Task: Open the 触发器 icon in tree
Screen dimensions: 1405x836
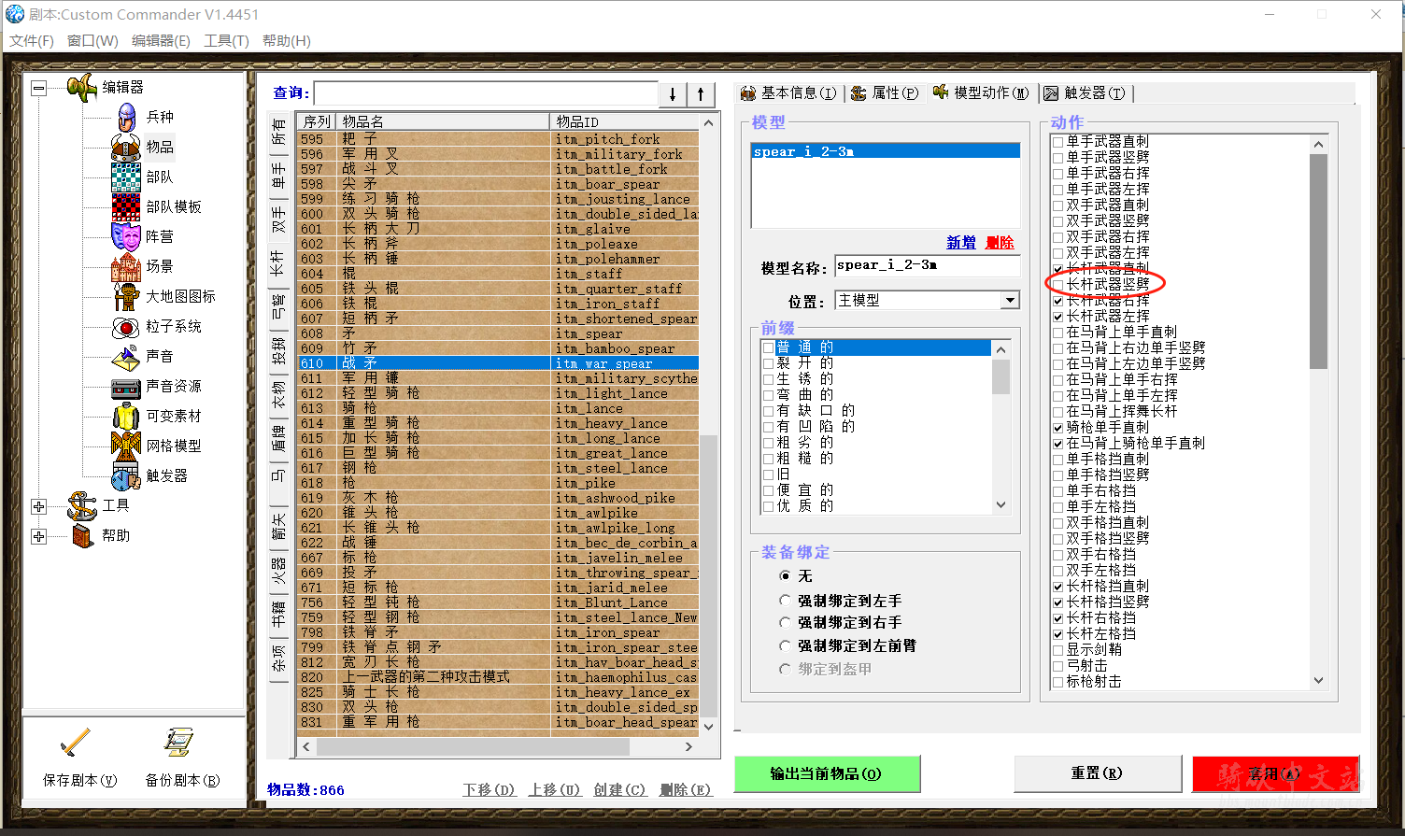Action: [126, 475]
